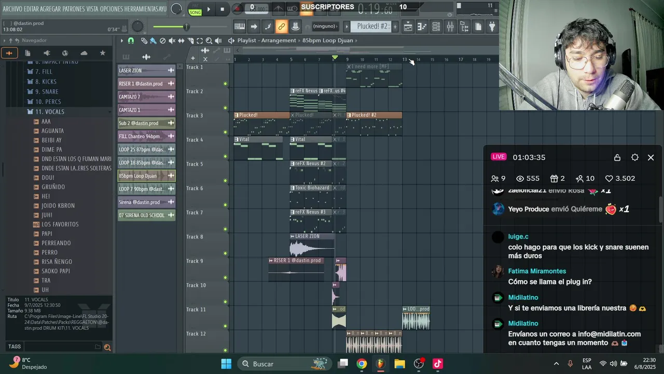Mute Track 8 with its green dot
The image size is (664, 374).
coord(225,253)
